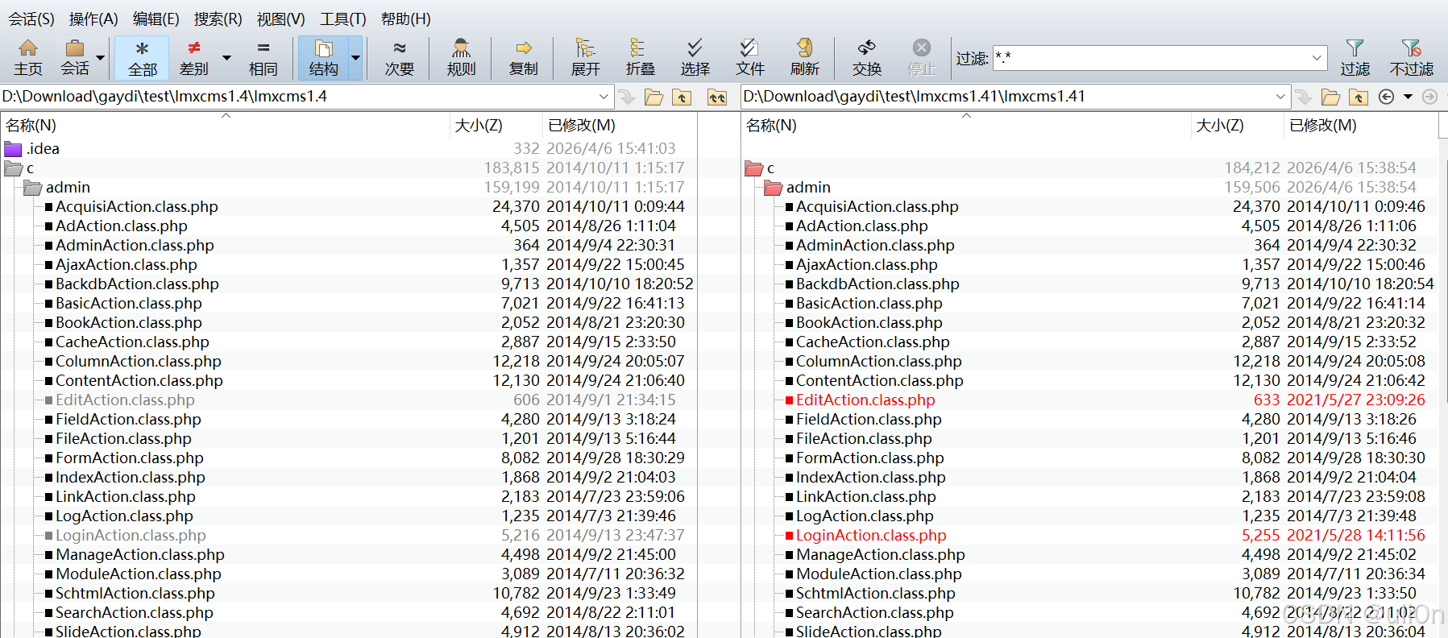Sort left pane by 名称(N) column
The height and width of the screenshot is (638, 1448).
tap(226, 126)
